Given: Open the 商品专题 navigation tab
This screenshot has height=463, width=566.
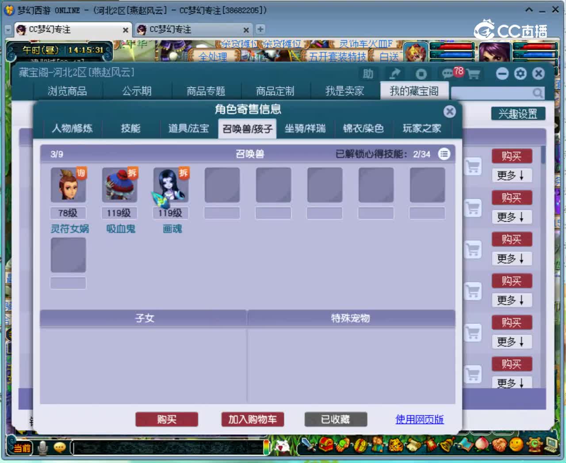Looking at the screenshot, I should point(206,91).
